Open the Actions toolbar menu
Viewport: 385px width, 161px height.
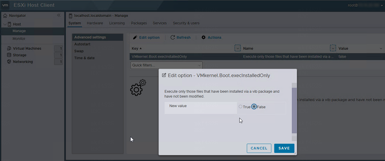click(x=211, y=38)
